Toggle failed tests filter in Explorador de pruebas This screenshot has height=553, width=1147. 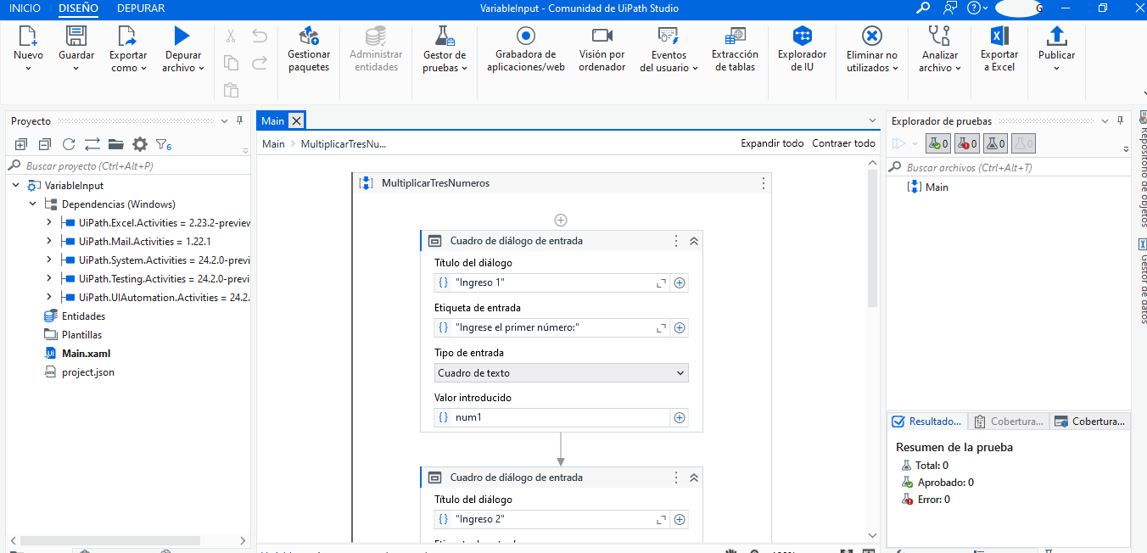966,144
